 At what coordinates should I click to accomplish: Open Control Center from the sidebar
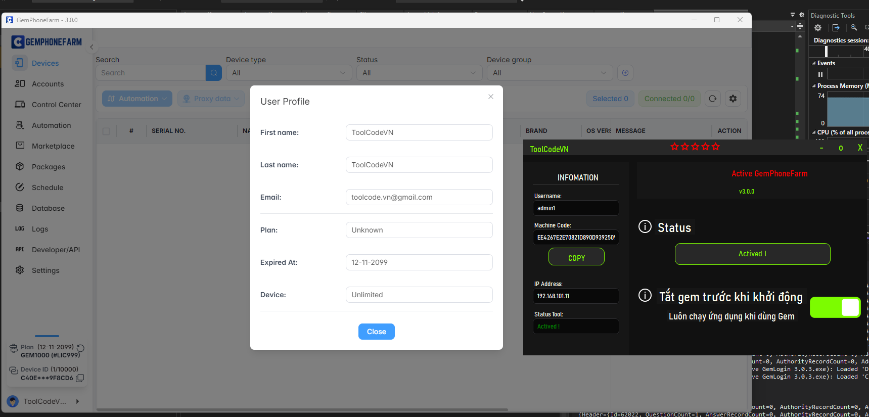point(56,105)
